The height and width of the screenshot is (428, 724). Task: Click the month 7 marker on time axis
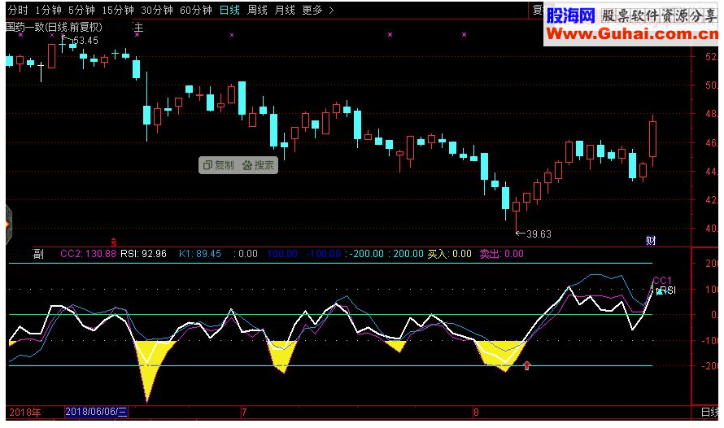point(244,413)
